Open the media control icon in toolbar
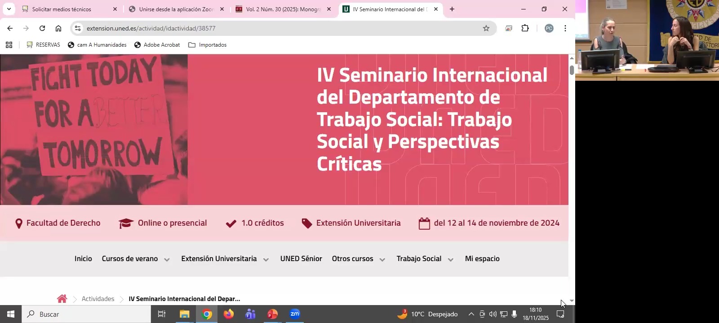The width and height of the screenshot is (719, 323). point(509,28)
